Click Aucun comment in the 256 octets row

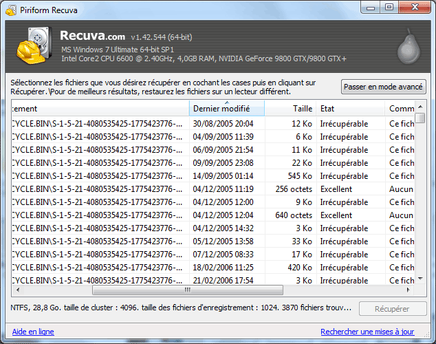click(401, 189)
